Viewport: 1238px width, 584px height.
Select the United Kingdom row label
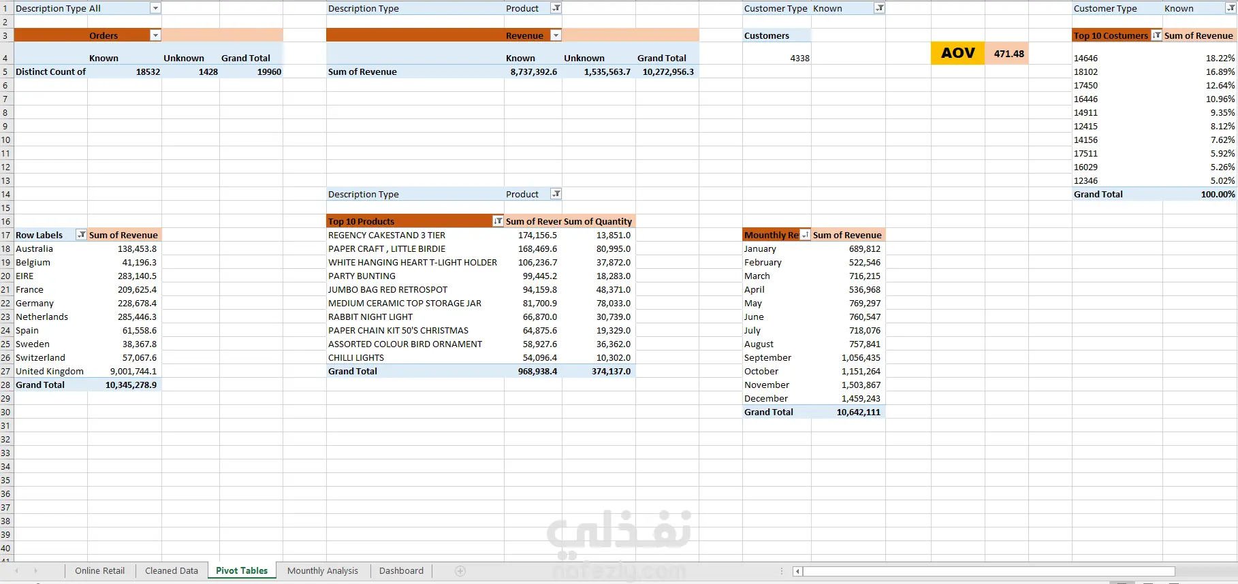(51, 371)
